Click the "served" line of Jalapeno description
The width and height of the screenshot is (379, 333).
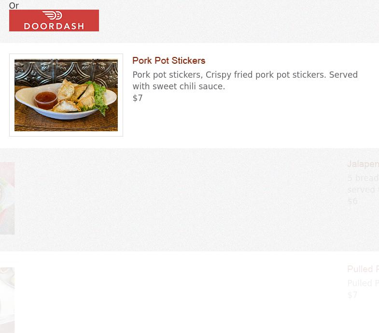(x=363, y=190)
